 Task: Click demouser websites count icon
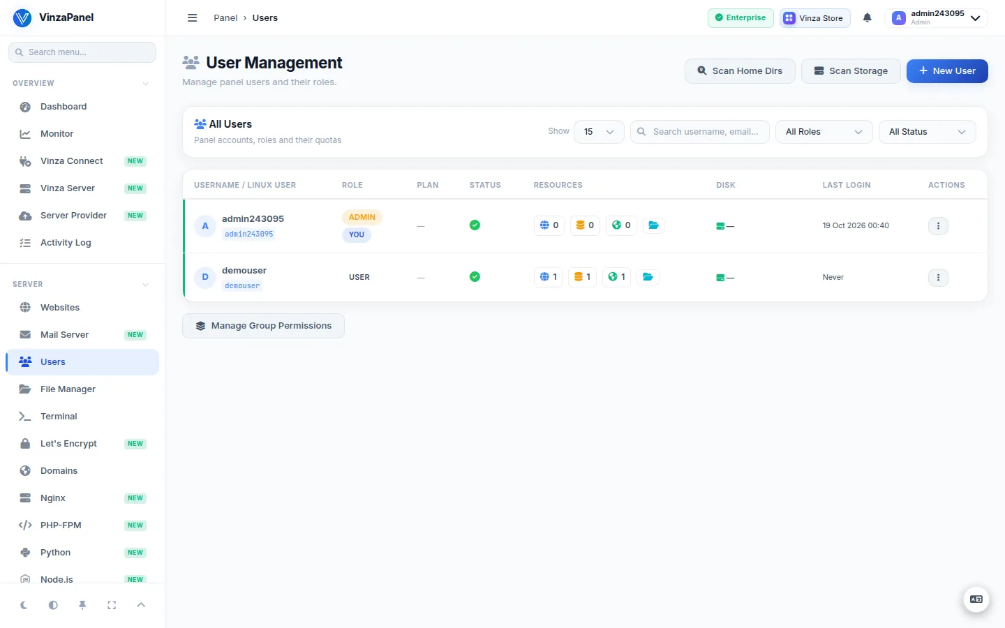pos(548,277)
